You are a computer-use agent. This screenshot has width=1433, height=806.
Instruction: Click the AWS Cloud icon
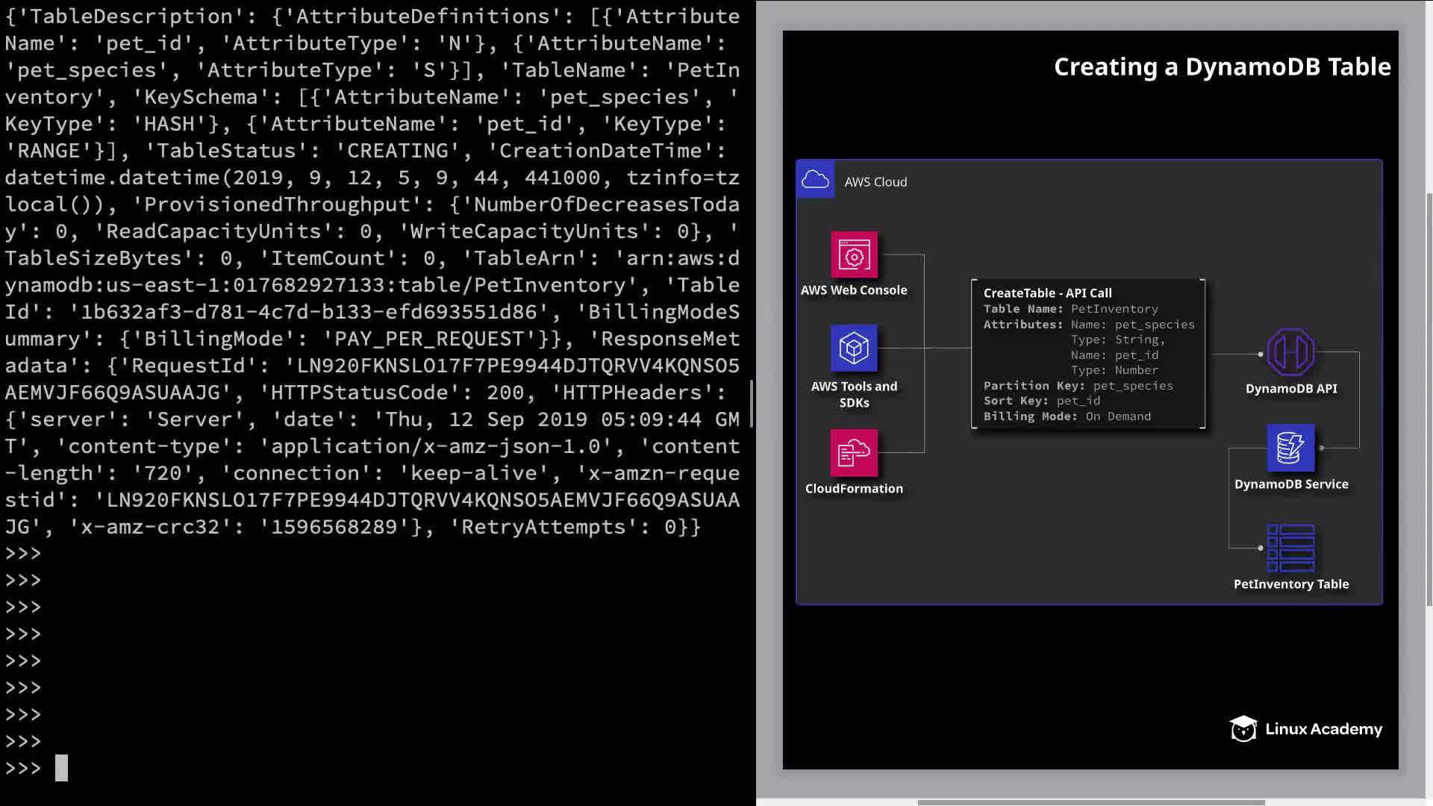point(815,180)
